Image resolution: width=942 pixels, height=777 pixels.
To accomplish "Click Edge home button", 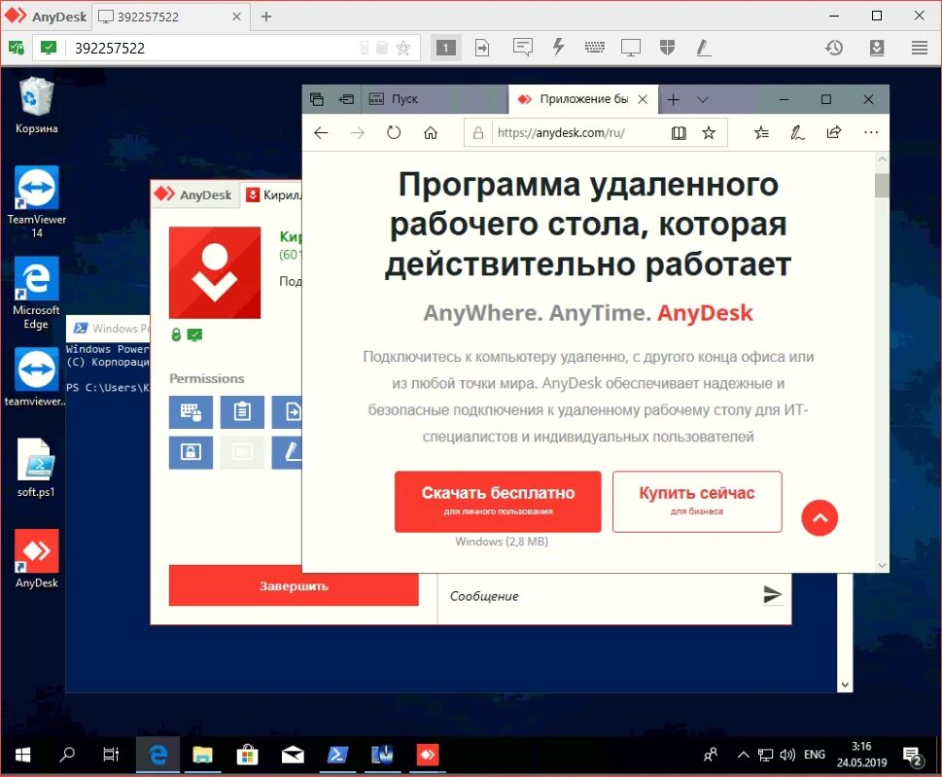I will click(430, 133).
